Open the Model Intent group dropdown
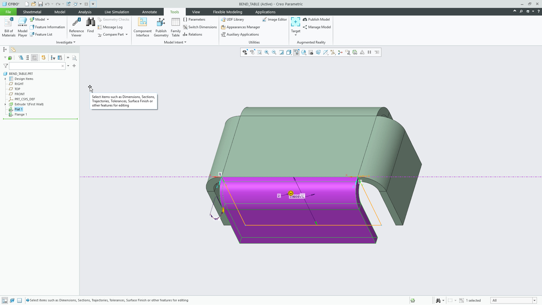Viewport: 542px width, 305px height. 175,42
